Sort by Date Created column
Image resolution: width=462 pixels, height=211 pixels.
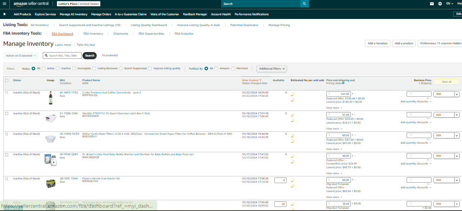252,80
